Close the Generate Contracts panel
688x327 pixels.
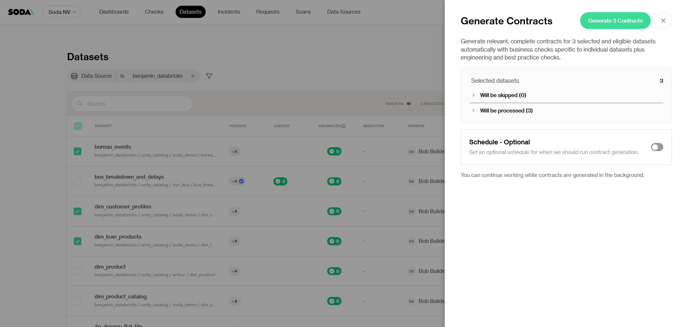[x=663, y=21]
